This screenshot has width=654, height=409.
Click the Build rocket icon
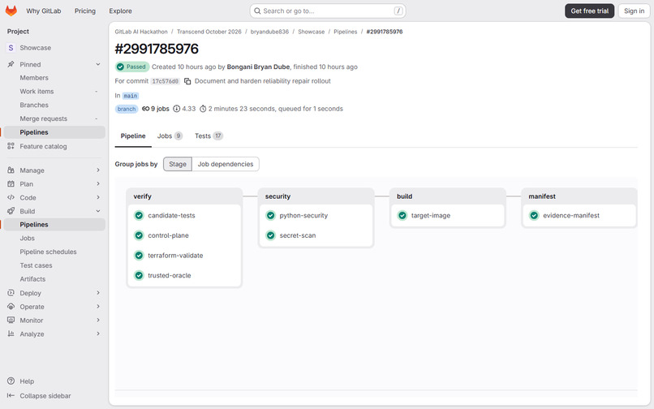tap(11, 211)
